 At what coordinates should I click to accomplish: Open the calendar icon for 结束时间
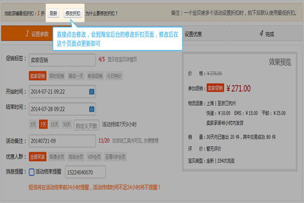click(92, 109)
